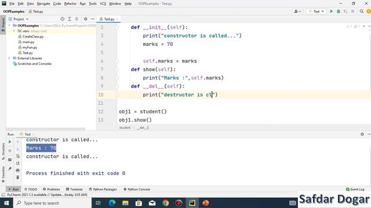Select Scratches and Consoles node
This screenshot has height=208, width=371.
click(32, 64)
